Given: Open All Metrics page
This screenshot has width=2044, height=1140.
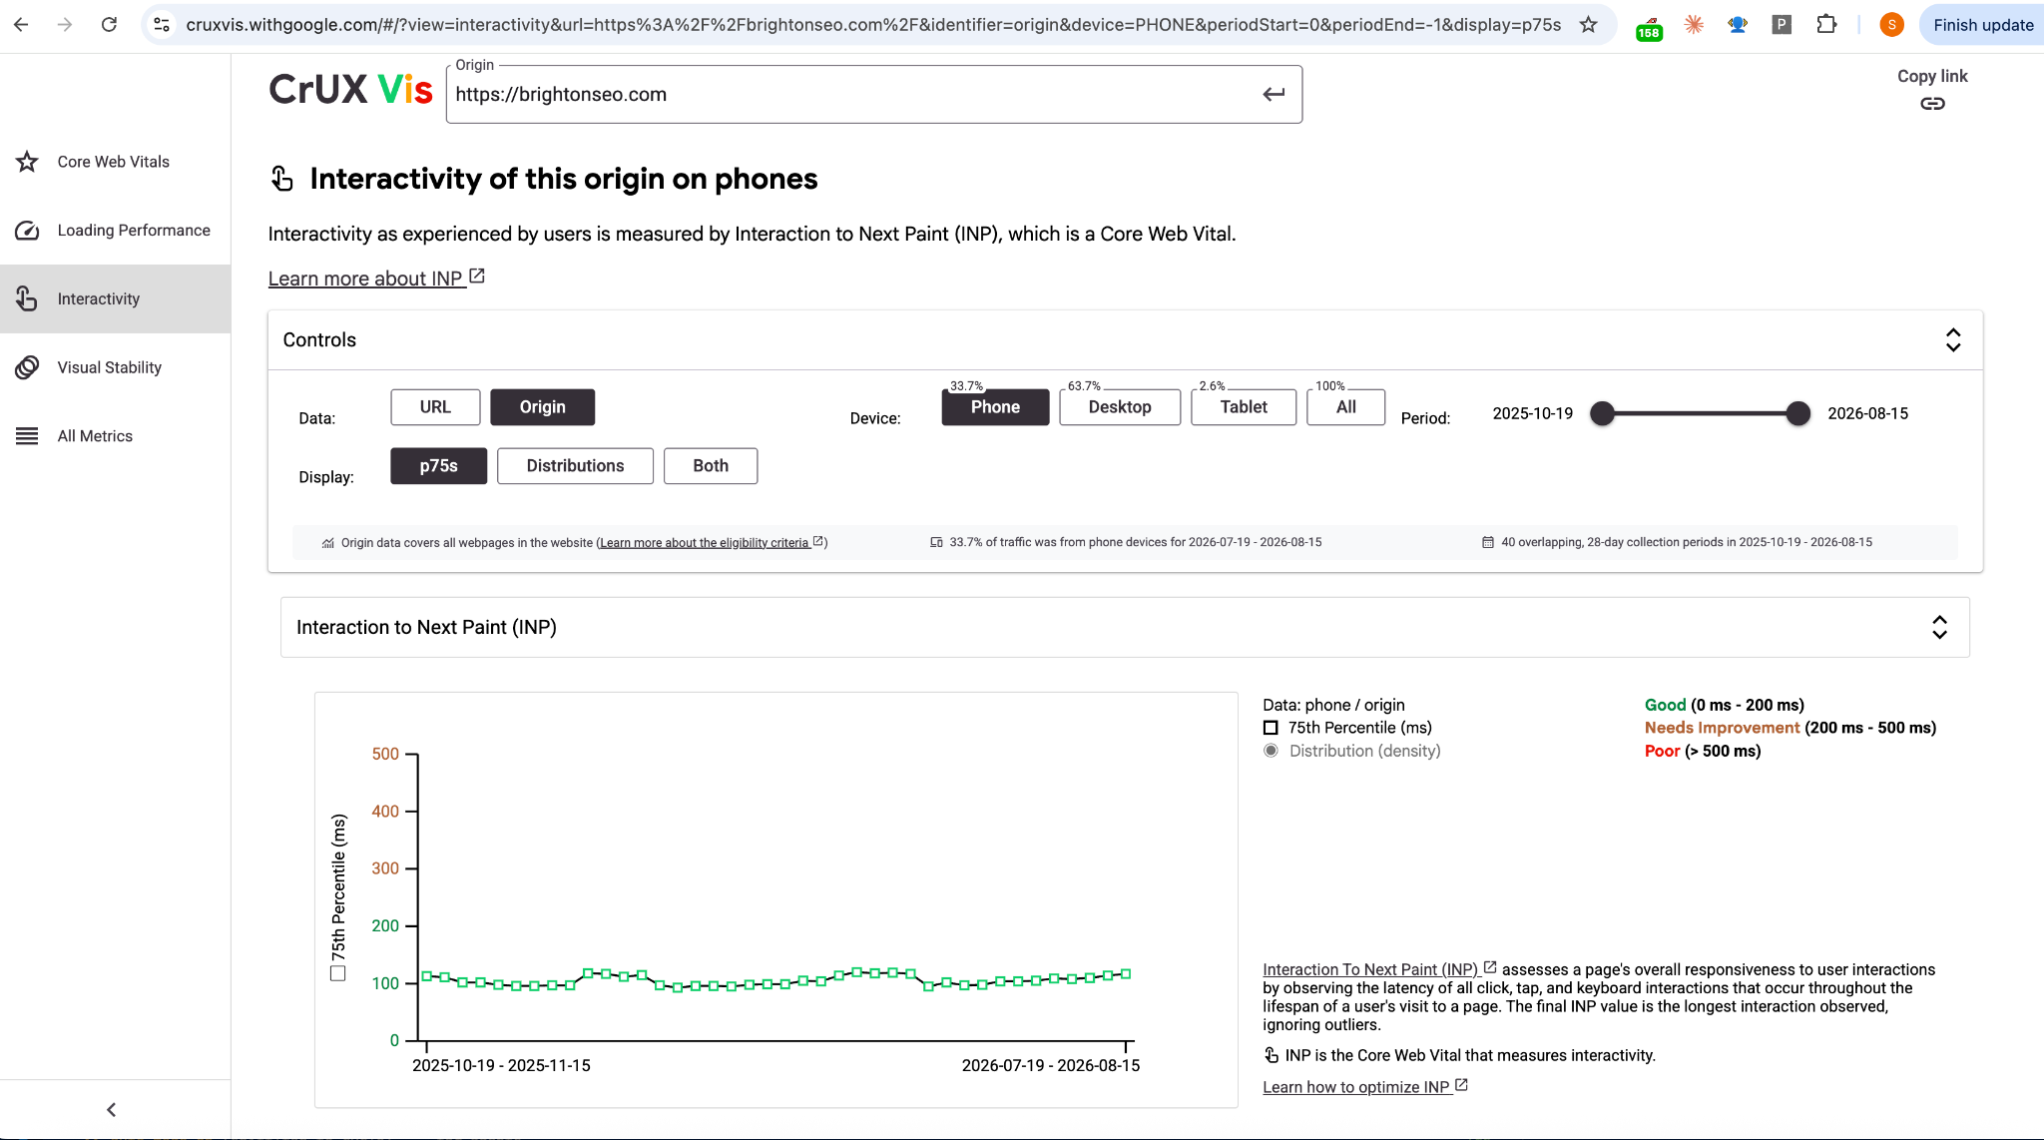Looking at the screenshot, I should (115, 436).
